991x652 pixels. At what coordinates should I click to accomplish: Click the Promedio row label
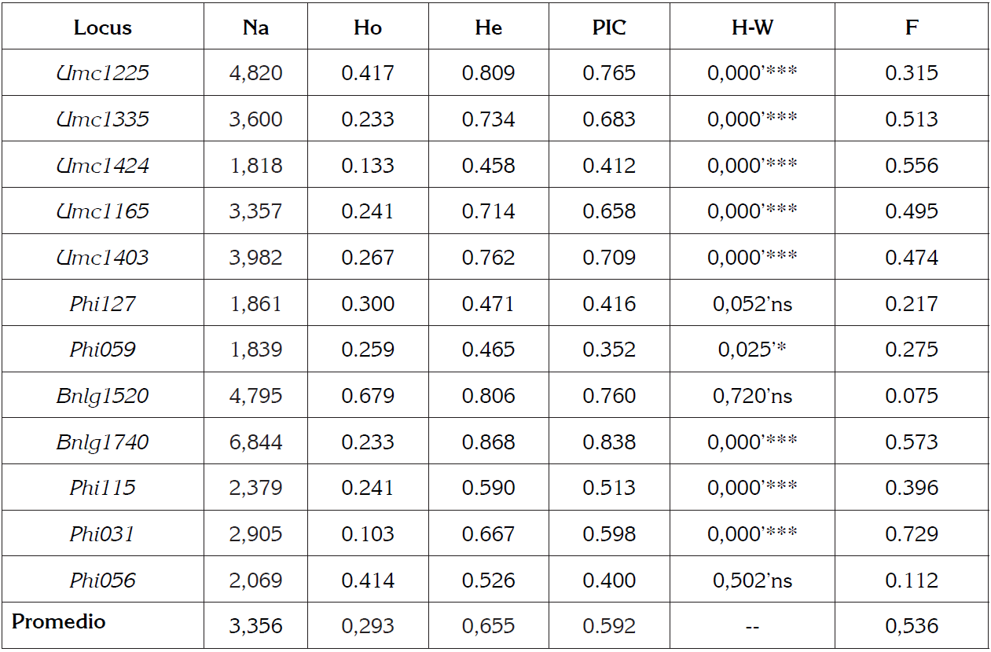click(58, 621)
